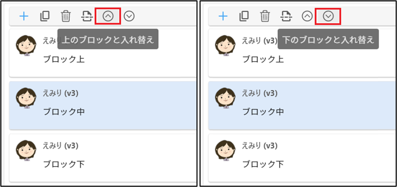Click down arrow icon in left panel toolbar
The height and width of the screenshot is (187, 397).
(x=129, y=17)
